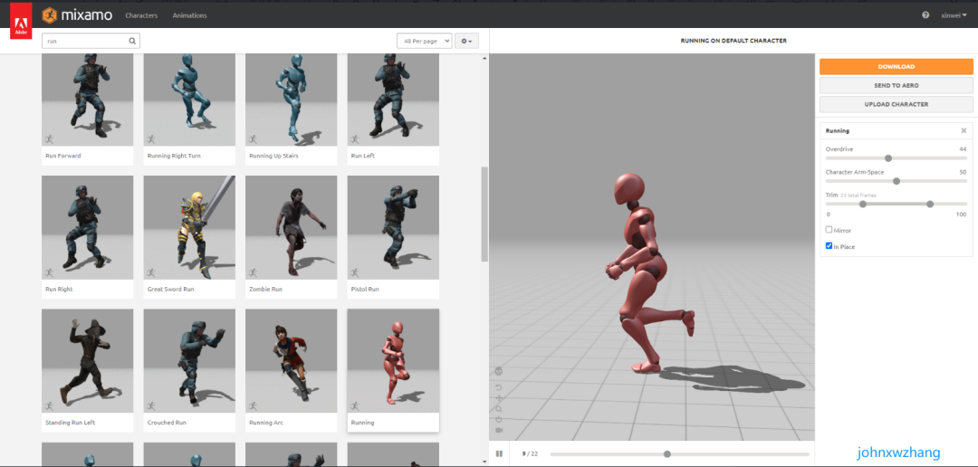Click the Trim slider left handle
This screenshot has width=978, height=467.
(863, 204)
